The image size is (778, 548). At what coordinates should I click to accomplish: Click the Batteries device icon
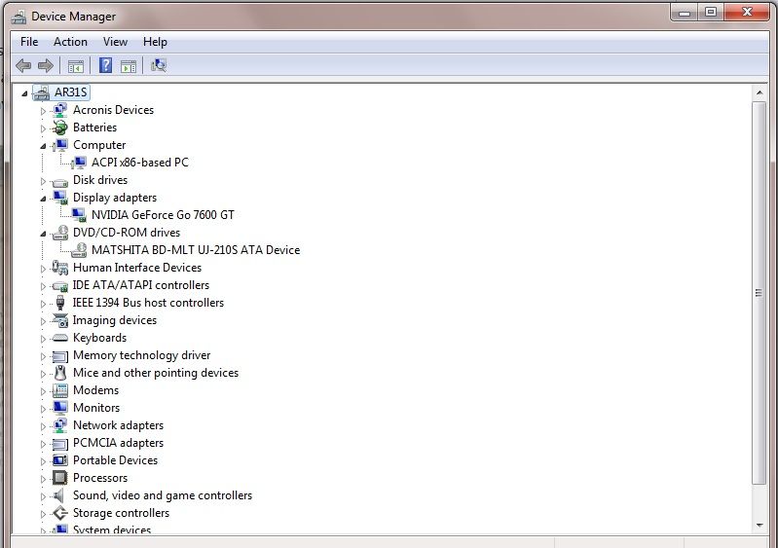60,128
